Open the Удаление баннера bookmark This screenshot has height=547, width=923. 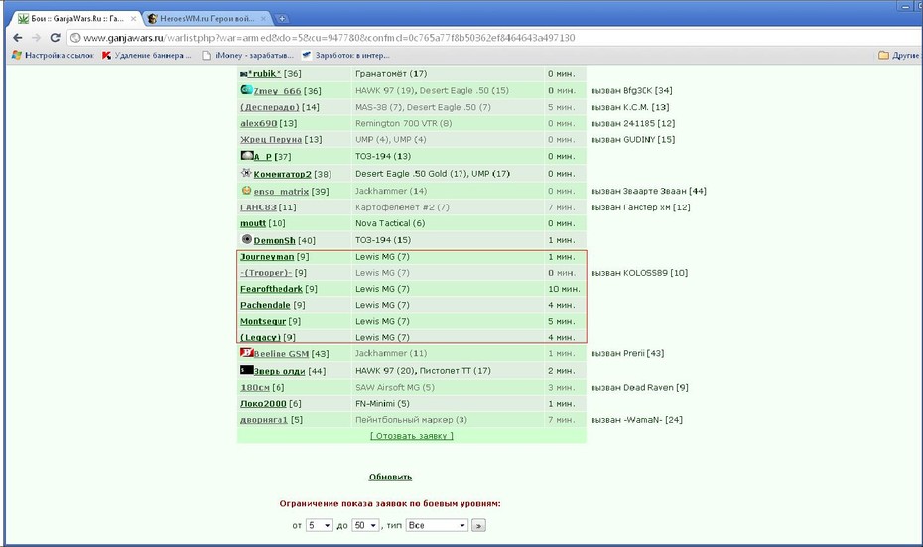pos(147,55)
